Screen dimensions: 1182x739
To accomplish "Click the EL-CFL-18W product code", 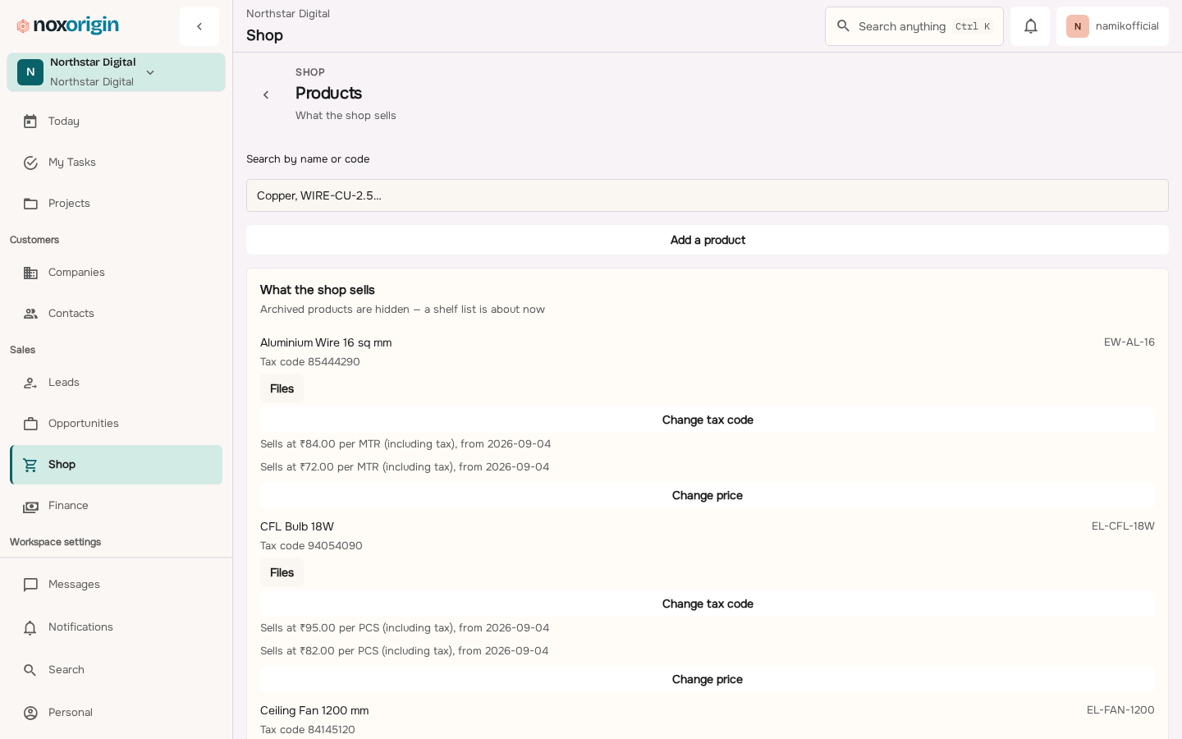I will pyautogui.click(x=1123, y=526).
